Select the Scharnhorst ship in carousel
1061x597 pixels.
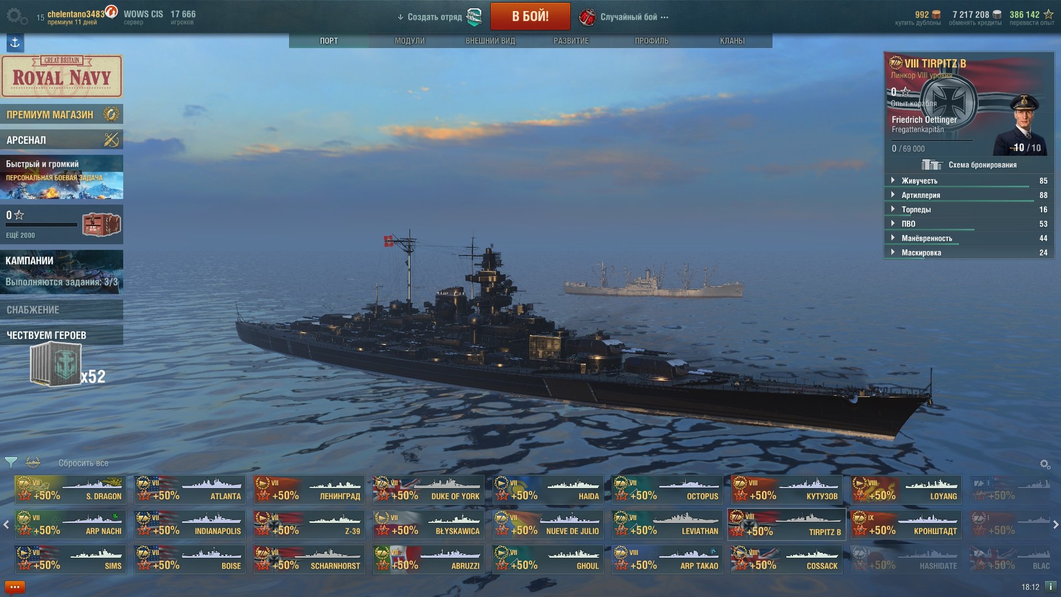pos(309,559)
